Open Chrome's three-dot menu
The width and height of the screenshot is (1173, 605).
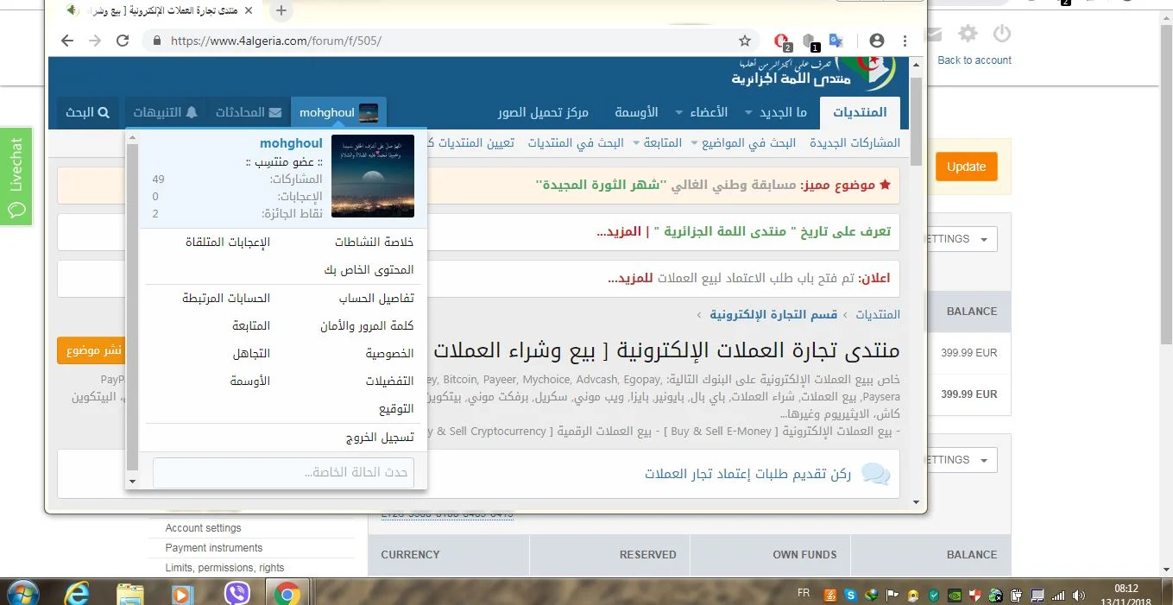pyautogui.click(x=905, y=41)
